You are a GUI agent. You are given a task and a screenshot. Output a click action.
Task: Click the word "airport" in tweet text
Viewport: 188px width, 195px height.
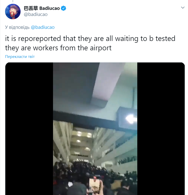click(101, 48)
